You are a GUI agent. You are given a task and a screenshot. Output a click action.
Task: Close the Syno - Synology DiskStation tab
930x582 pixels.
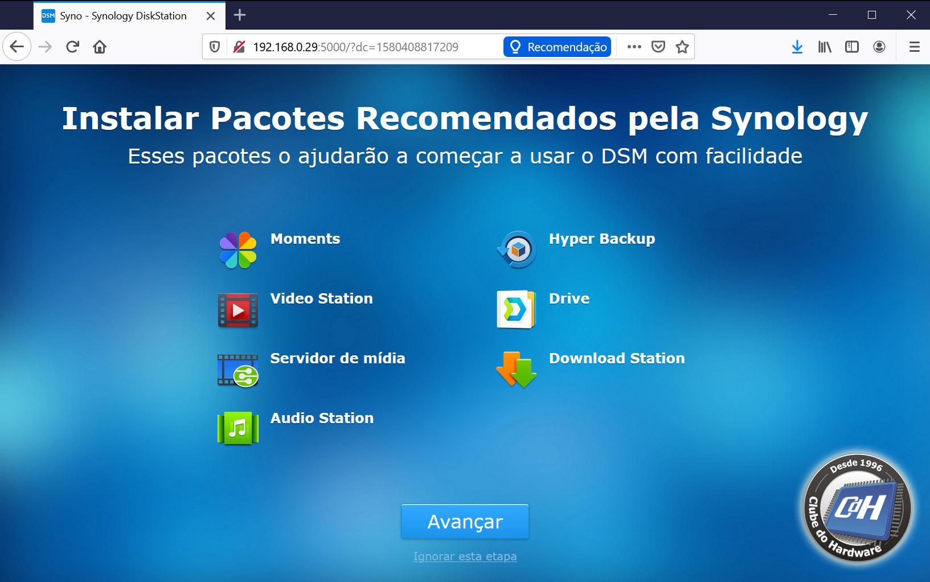(x=211, y=16)
